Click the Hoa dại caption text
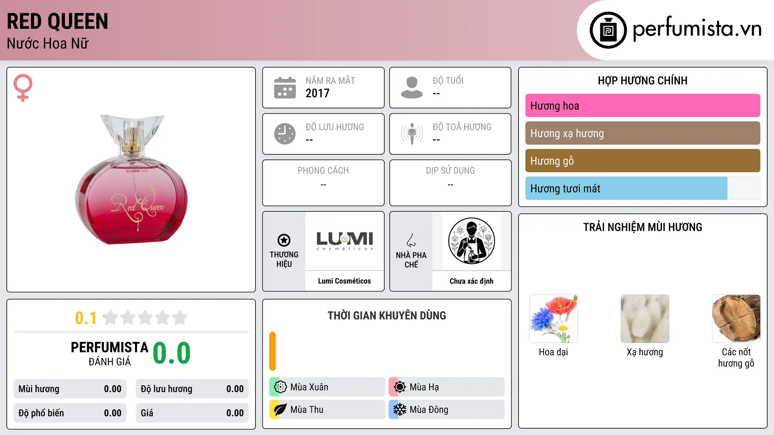This screenshot has height=435, width=774. point(553,352)
